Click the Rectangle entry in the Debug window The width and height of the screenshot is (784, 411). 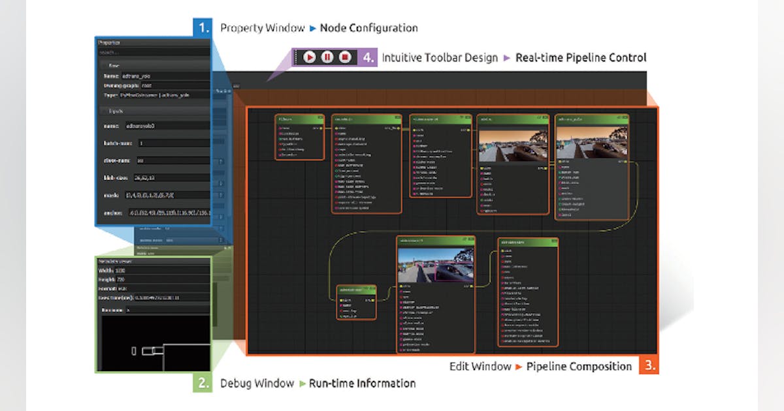(x=113, y=310)
